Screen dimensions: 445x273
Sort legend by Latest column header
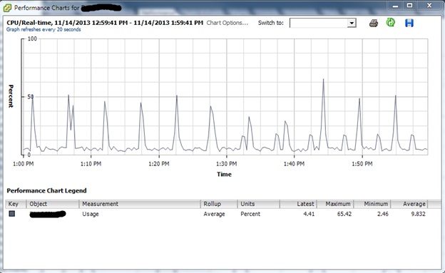(x=298, y=204)
